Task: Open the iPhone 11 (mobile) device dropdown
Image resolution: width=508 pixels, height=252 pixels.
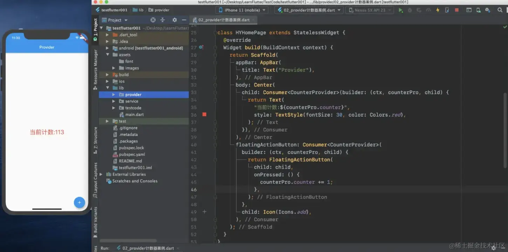Action: click(x=242, y=10)
